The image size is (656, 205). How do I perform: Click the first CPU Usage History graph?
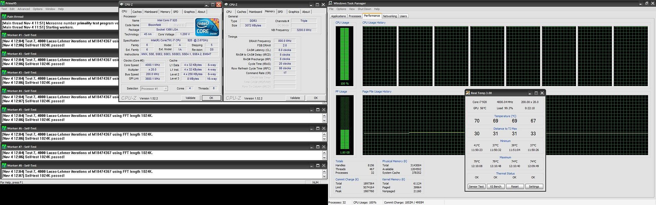click(379, 56)
